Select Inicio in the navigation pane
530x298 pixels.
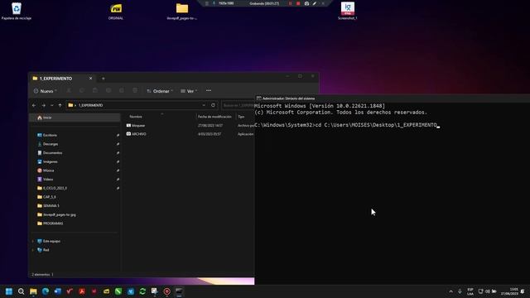[x=75, y=118]
